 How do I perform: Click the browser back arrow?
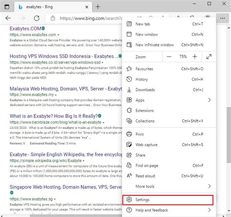(x=8, y=18)
